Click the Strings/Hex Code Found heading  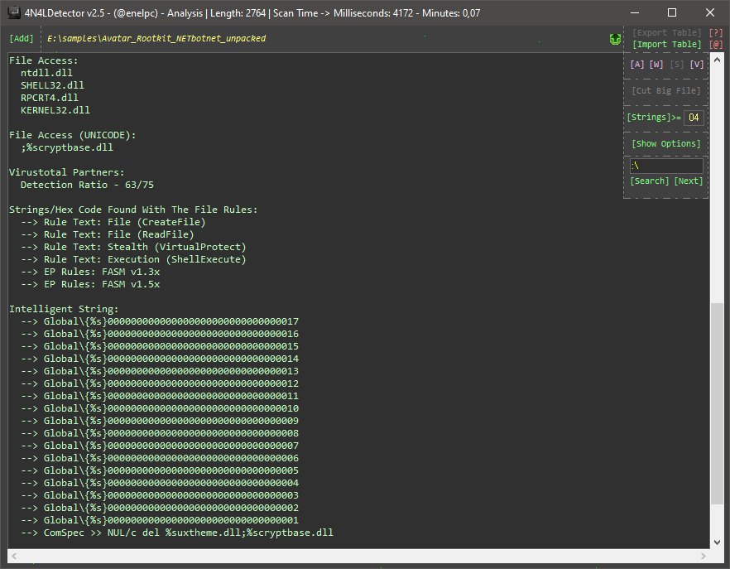point(133,210)
